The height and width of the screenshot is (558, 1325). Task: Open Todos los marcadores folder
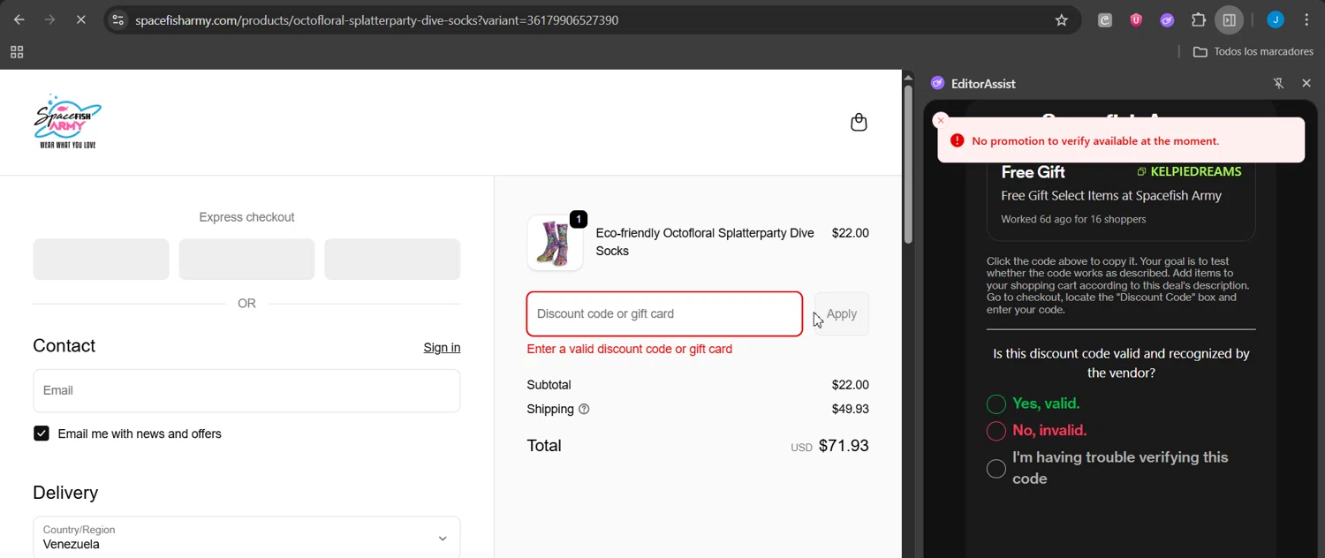click(x=1253, y=52)
